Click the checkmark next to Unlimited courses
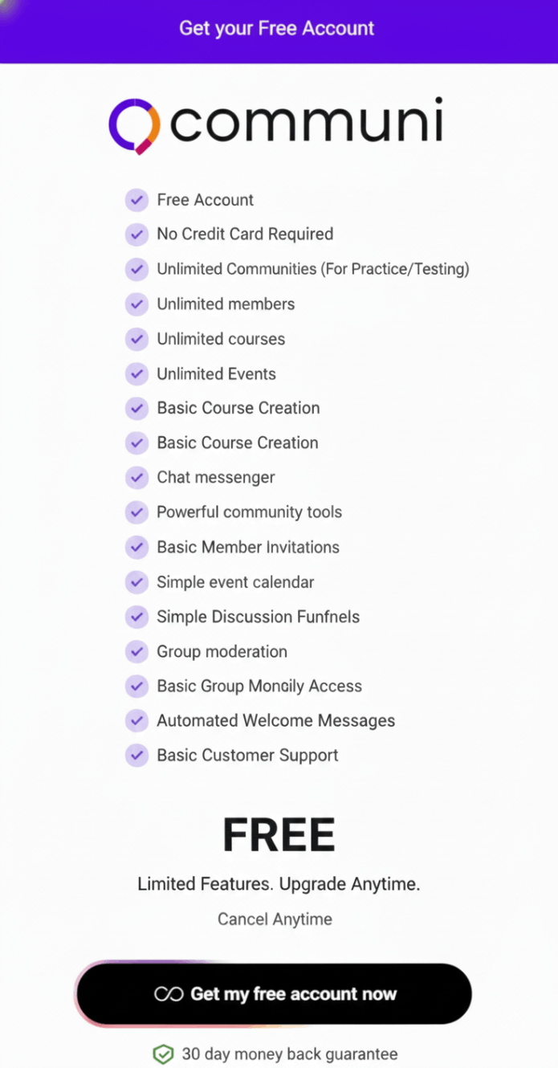 click(136, 339)
